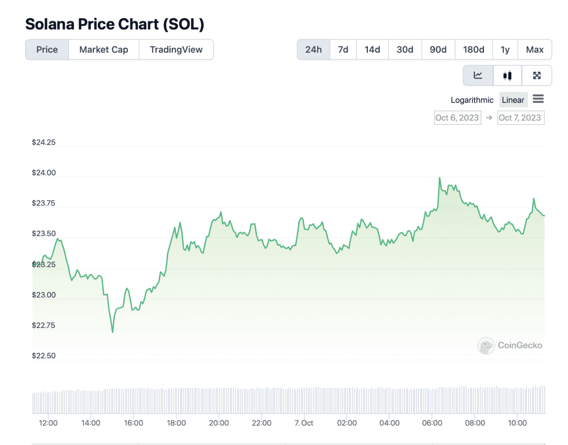Viewport: 568px width, 445px height.
Task: Keep Linear scale selected
Action: pos(513,100)
